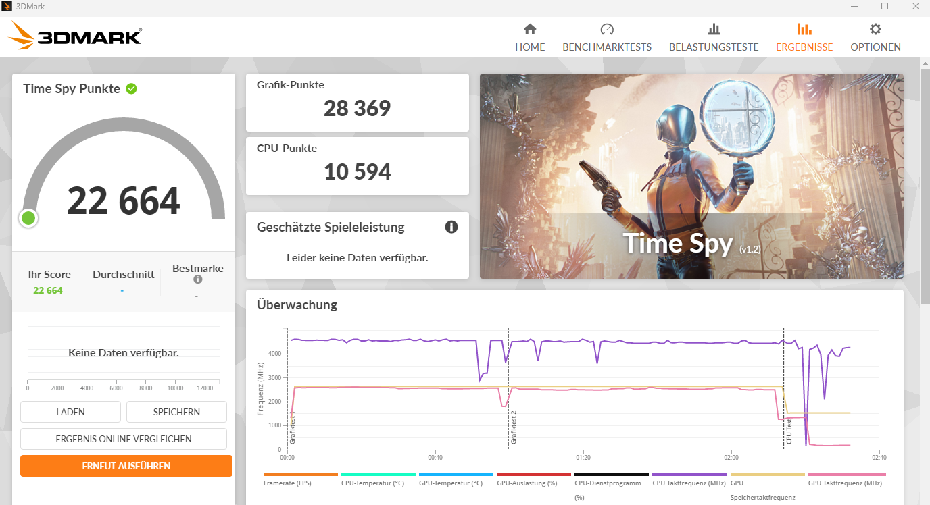Click the 3DMark logo in header
This screenshot has height=505, width=930.
75,36
